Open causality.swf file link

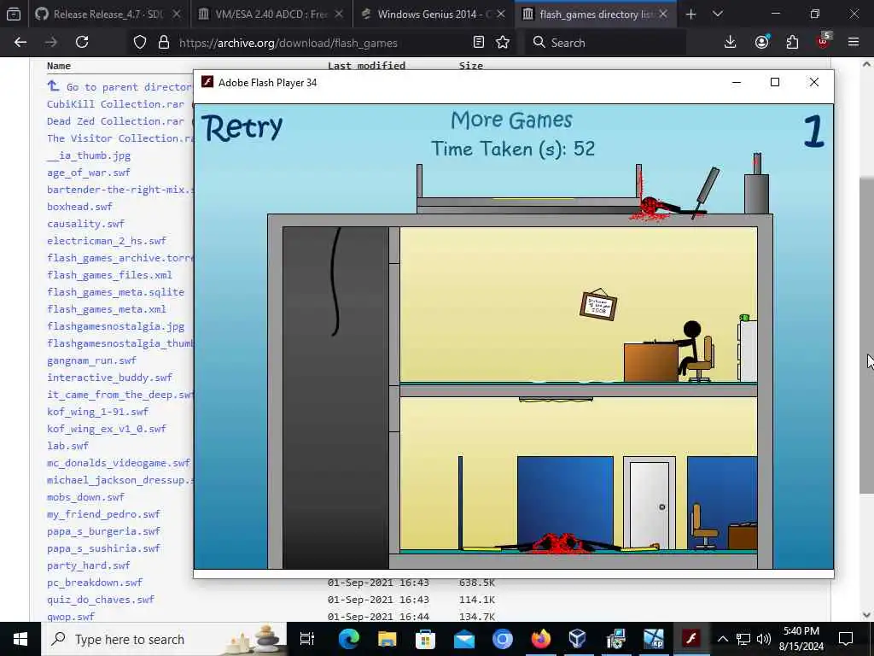click(86, 224)
